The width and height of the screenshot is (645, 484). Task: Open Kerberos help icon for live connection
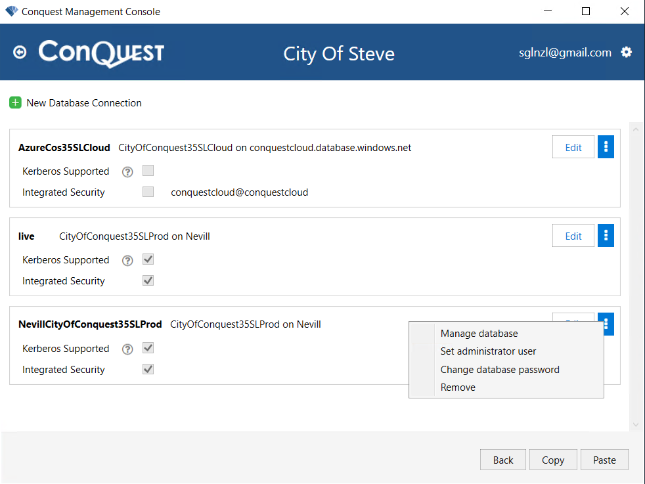pos(127,261)
